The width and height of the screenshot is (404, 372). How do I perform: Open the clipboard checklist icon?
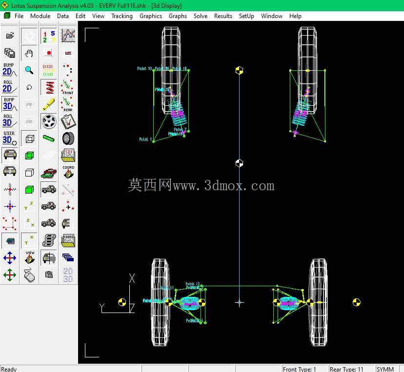tap(68, 121)
